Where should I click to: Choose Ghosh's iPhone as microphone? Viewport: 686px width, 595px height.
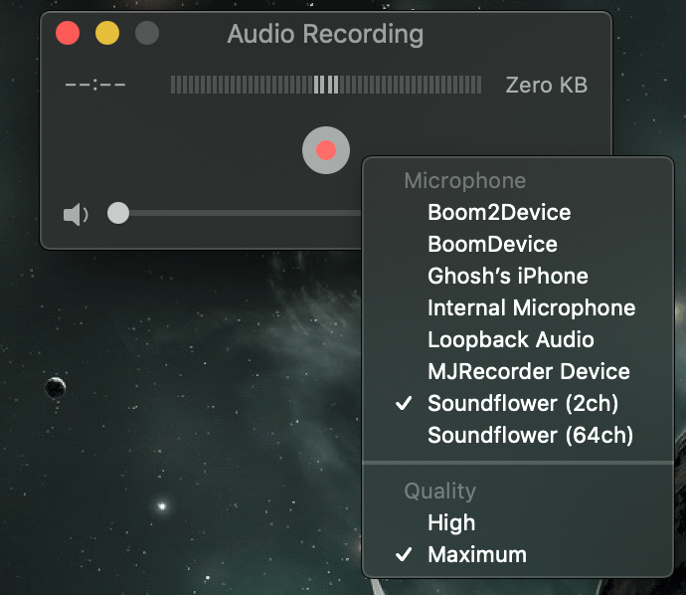pos(518,277)
